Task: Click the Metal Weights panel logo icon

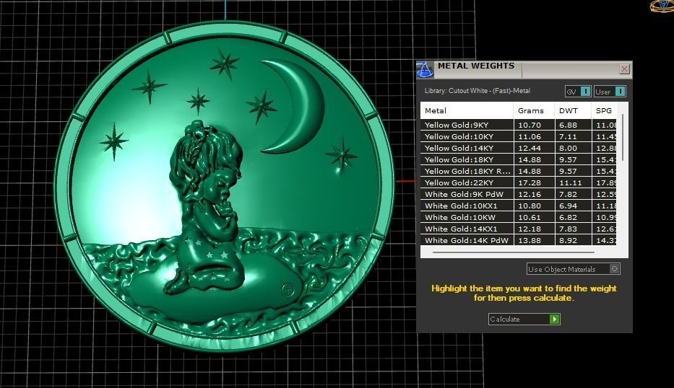Action: (425, 69)
